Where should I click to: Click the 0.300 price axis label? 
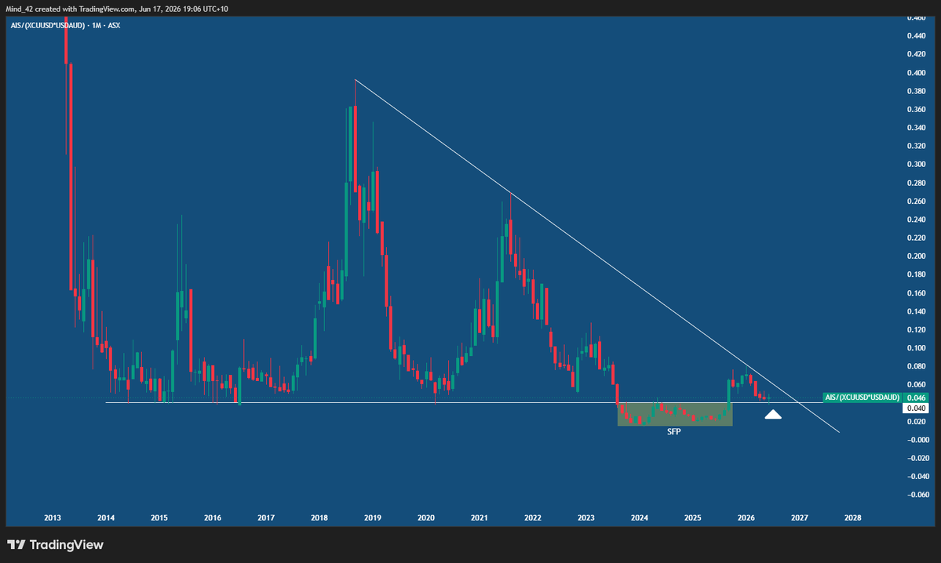point(916,165)
